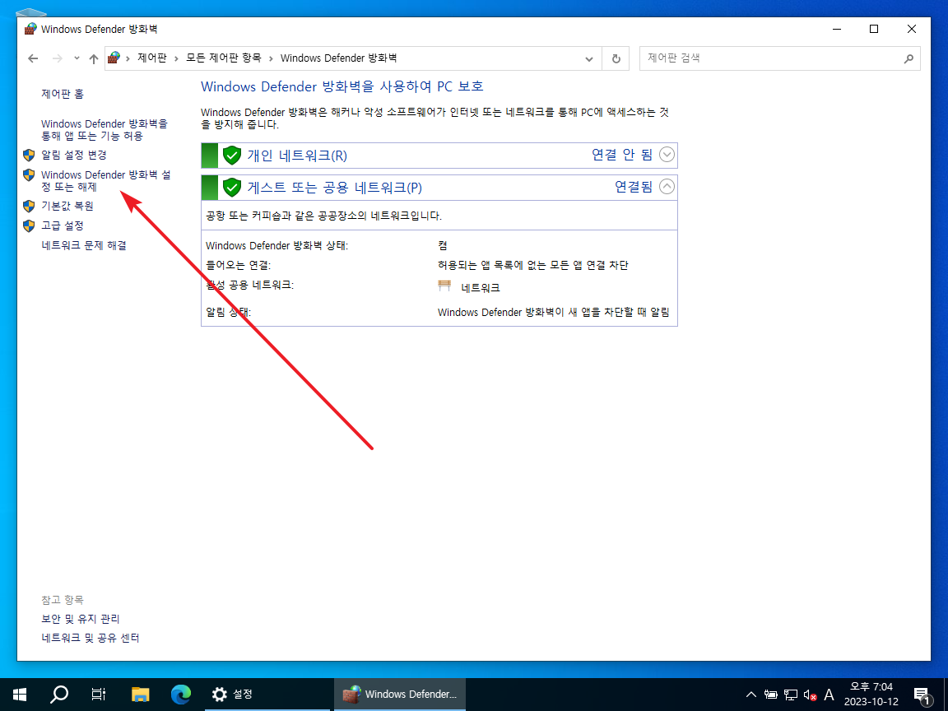Click the shield icon beside 고급 설정

tap(29, 226)
